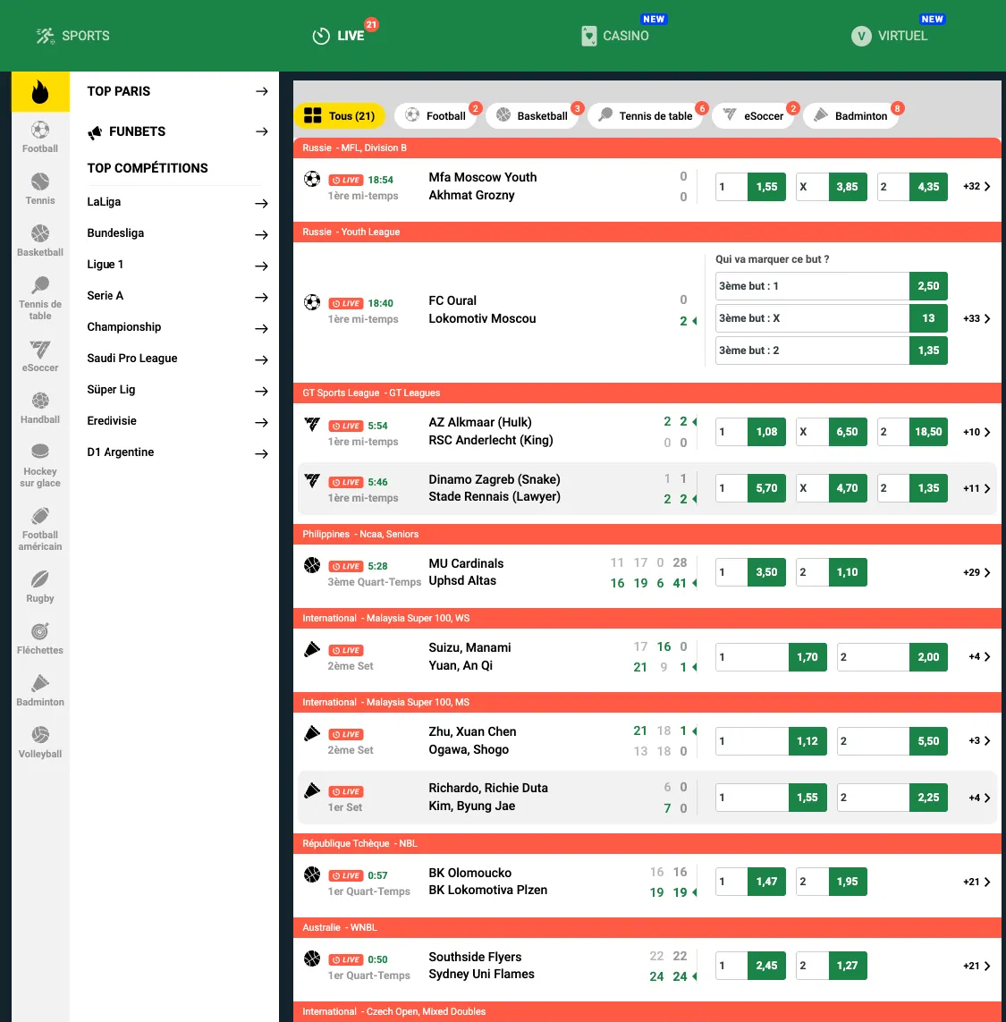This screenshot has width=1006, height=1022.
Task: Filter live events by Badminton chip
Action: (x=850, y=116)
